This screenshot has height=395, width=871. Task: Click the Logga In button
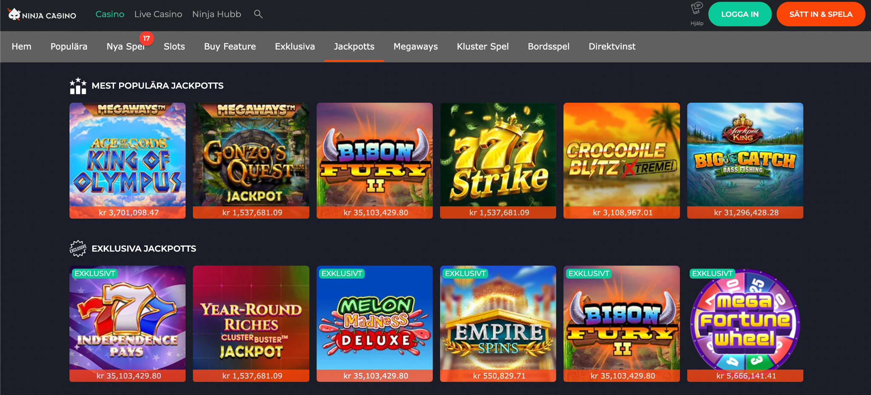point(740,14)
